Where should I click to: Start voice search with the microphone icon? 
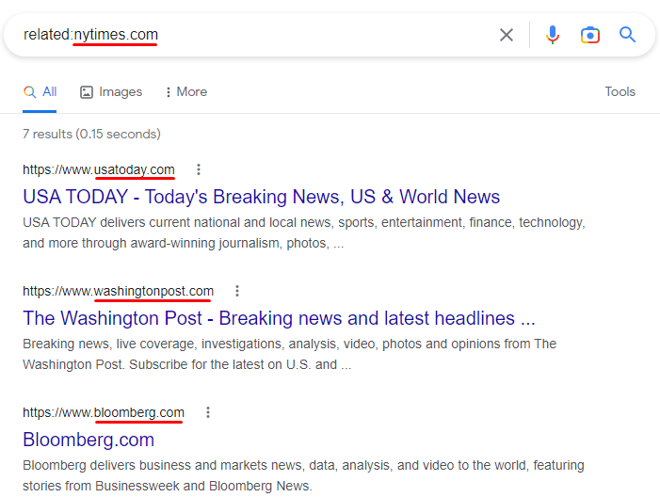[553, 35]
